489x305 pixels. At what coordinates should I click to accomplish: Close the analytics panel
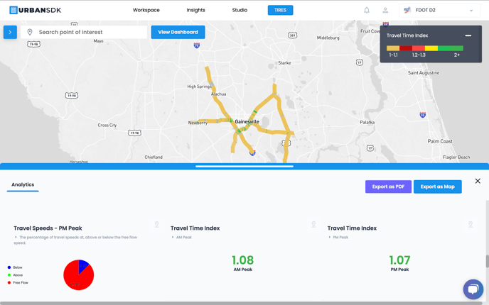tap(478, 181)
